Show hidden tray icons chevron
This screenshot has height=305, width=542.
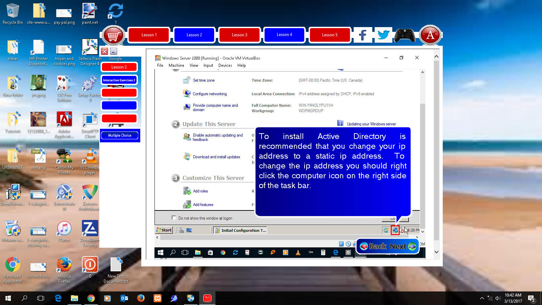pyautogui.click(x=482, y=298)
